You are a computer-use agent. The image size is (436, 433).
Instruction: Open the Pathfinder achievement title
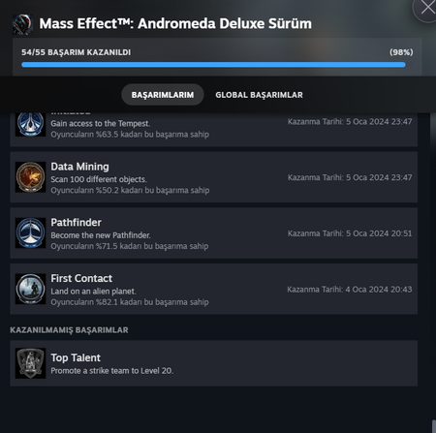[76, 223]
